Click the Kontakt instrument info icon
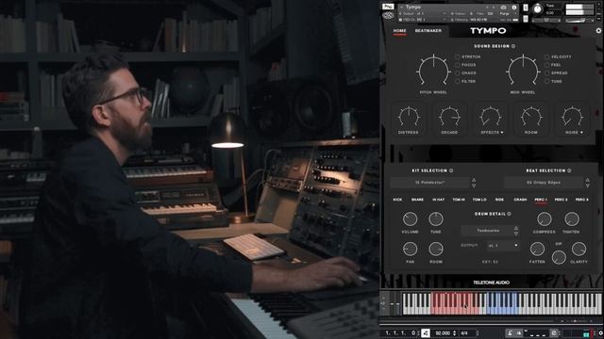The width and height of the screenshot is (604, 339). (513, 8)
